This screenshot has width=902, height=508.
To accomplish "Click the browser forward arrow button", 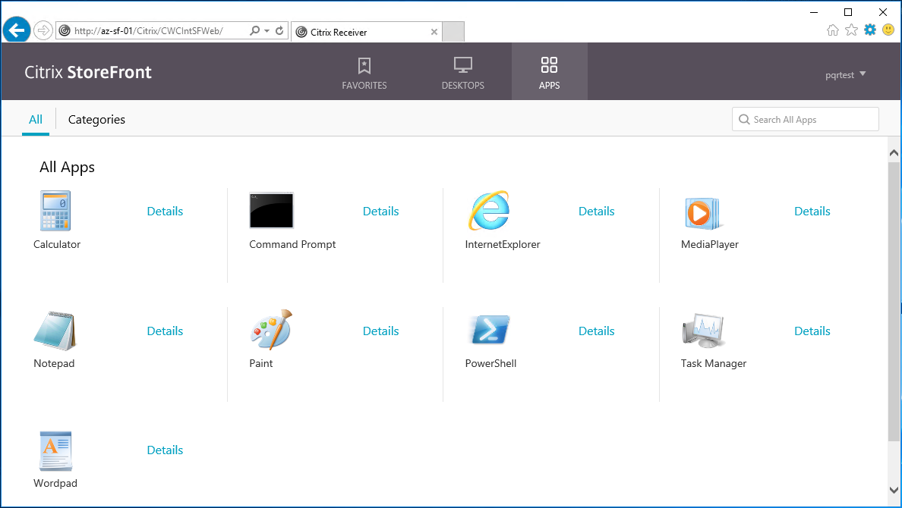I will pyautogui.click(x=43, y=30).
